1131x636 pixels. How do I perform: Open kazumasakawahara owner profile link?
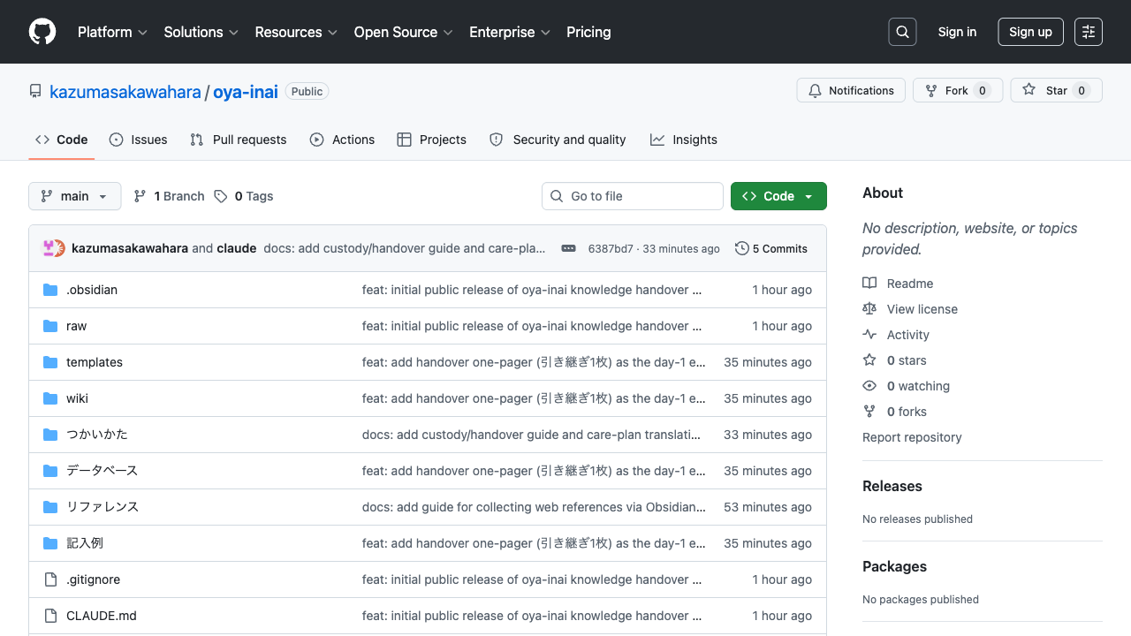click(125, 91)
